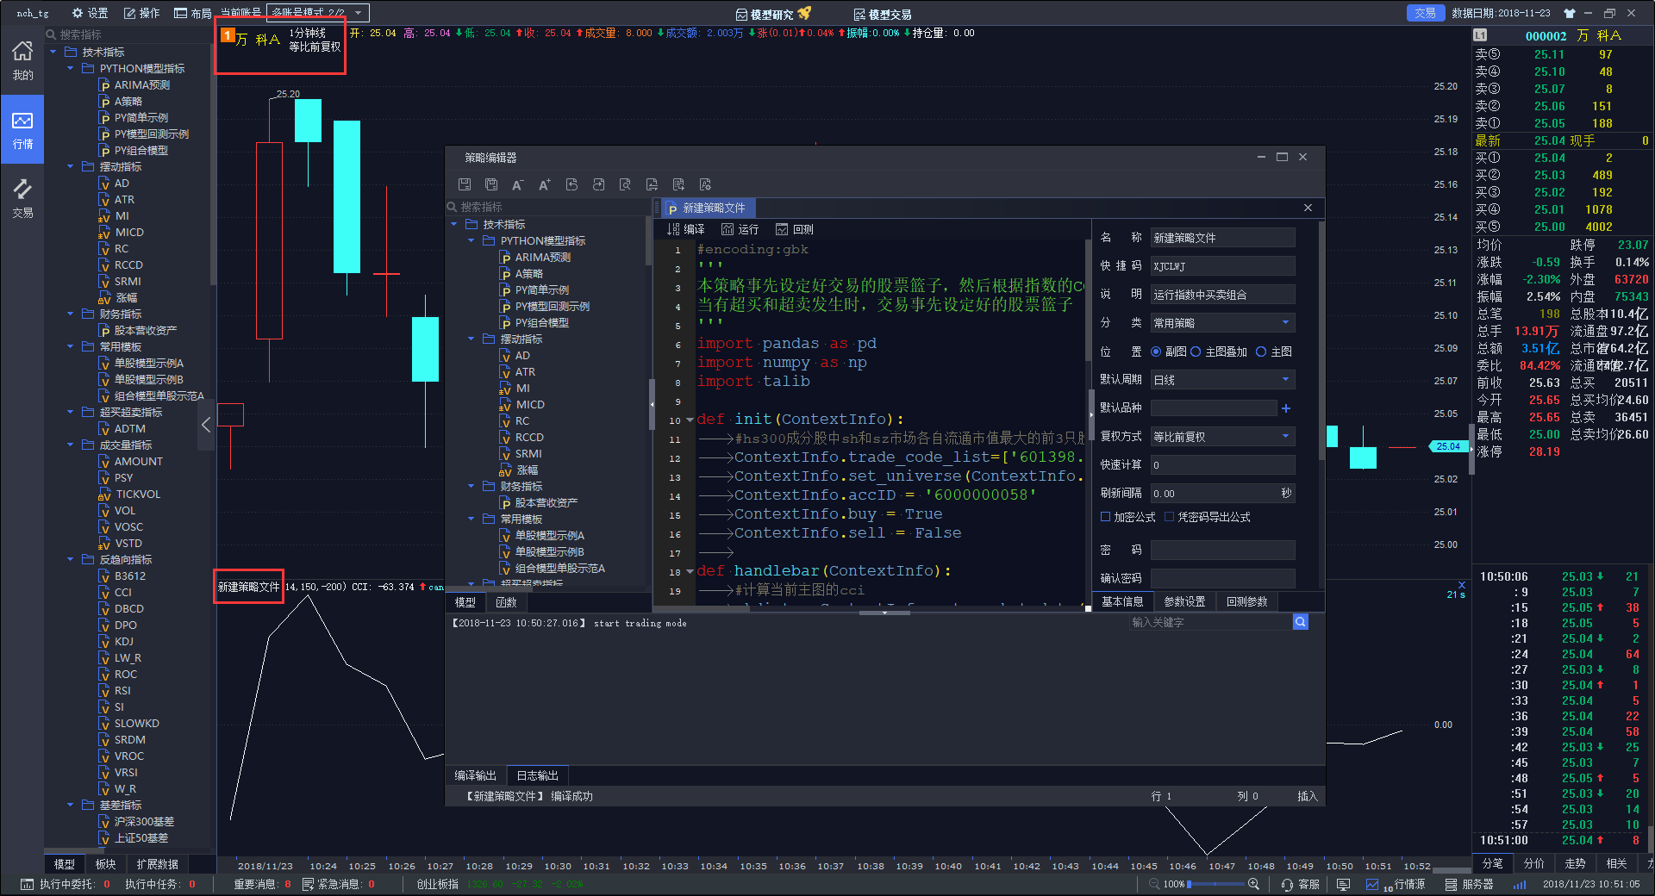This screenshot has width=1655, height=896.
Task: Click the blue search icon in log panel
Action: click(x=1301, y=622)
